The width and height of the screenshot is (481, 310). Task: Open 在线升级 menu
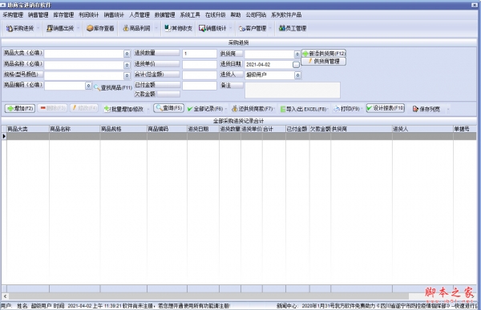[x=216, y=14]
